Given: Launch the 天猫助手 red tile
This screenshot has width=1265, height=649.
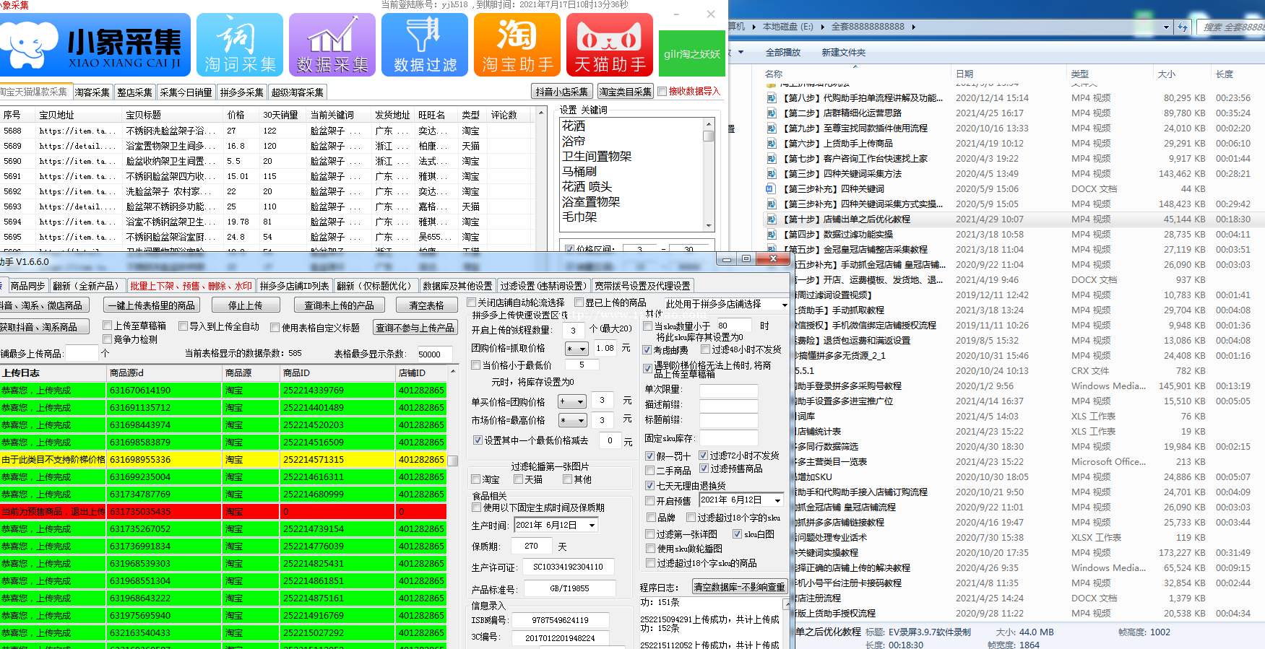Looking at the screenshot, I should click(610, 45).
